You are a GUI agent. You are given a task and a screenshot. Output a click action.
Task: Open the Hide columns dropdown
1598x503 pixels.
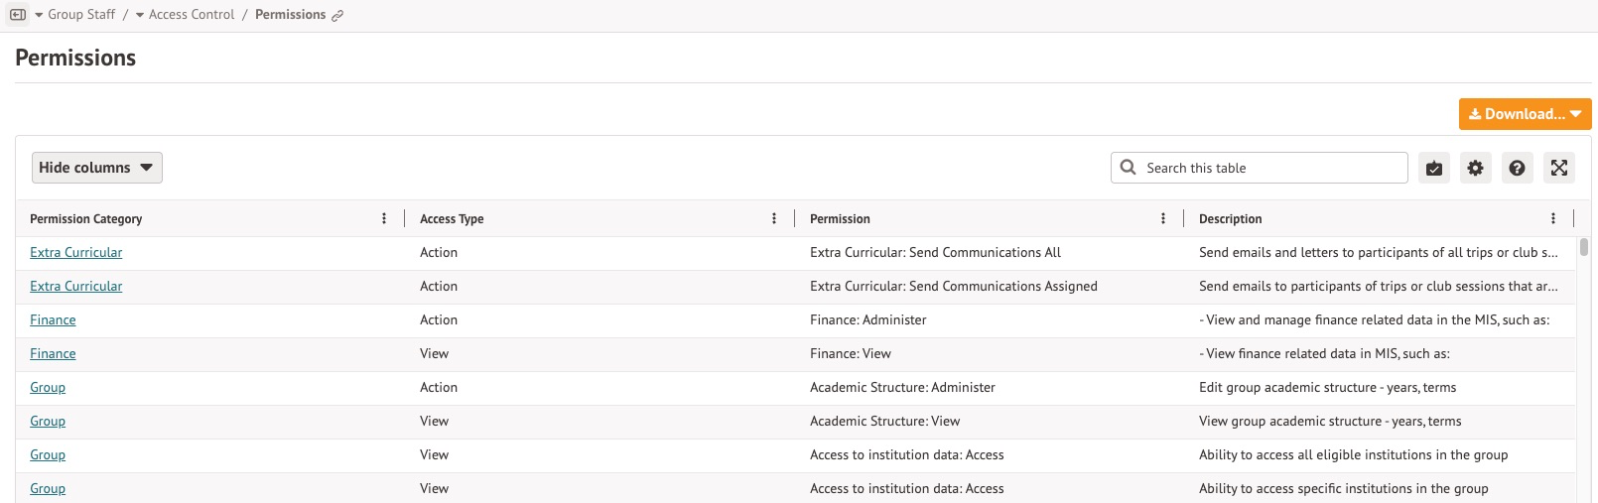tap(96, 168)
